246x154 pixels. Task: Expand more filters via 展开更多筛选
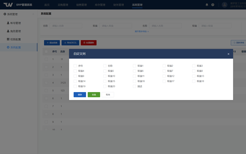coord(142,31)
